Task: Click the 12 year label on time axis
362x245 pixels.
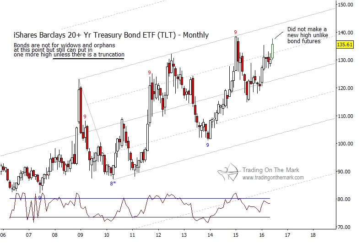Action: [x=158, y=235]
